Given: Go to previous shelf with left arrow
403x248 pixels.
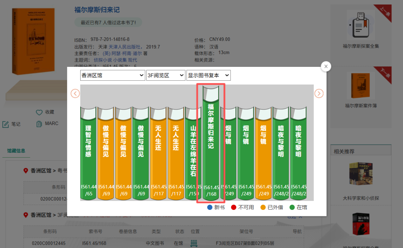Looking at the screenshot, I should 75,93.
